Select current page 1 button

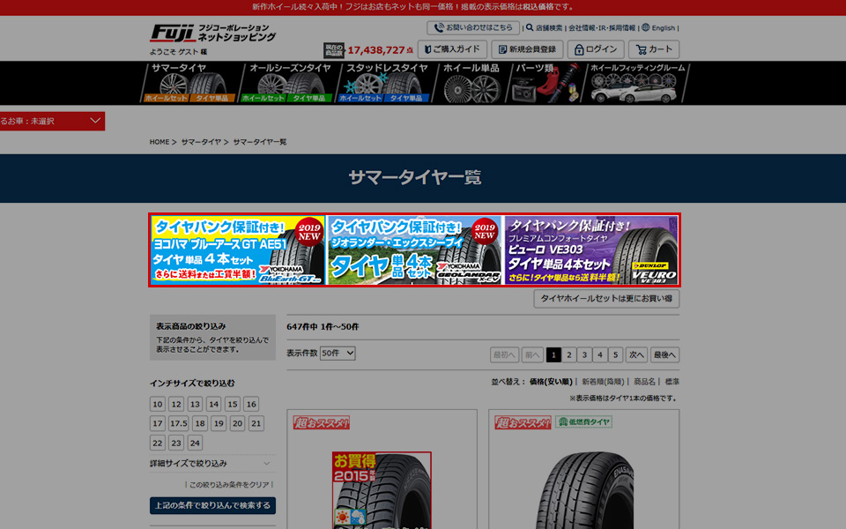tap(553, 354)
